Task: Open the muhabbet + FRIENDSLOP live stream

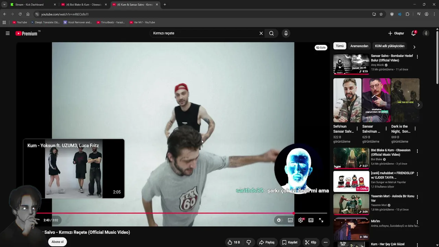Action: pyautogui.click(x=351, y=181)
